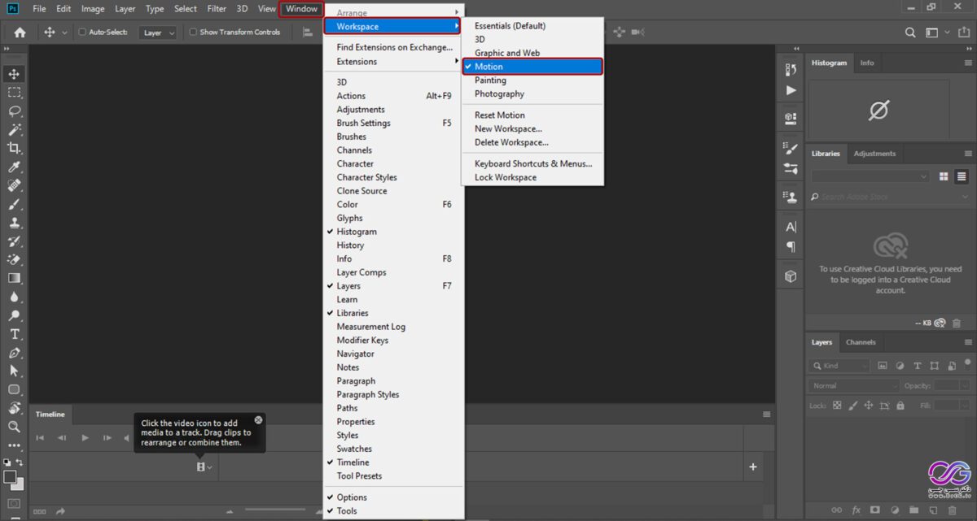Select the Brush tool
977x521 pixels.
pos(14,204)
